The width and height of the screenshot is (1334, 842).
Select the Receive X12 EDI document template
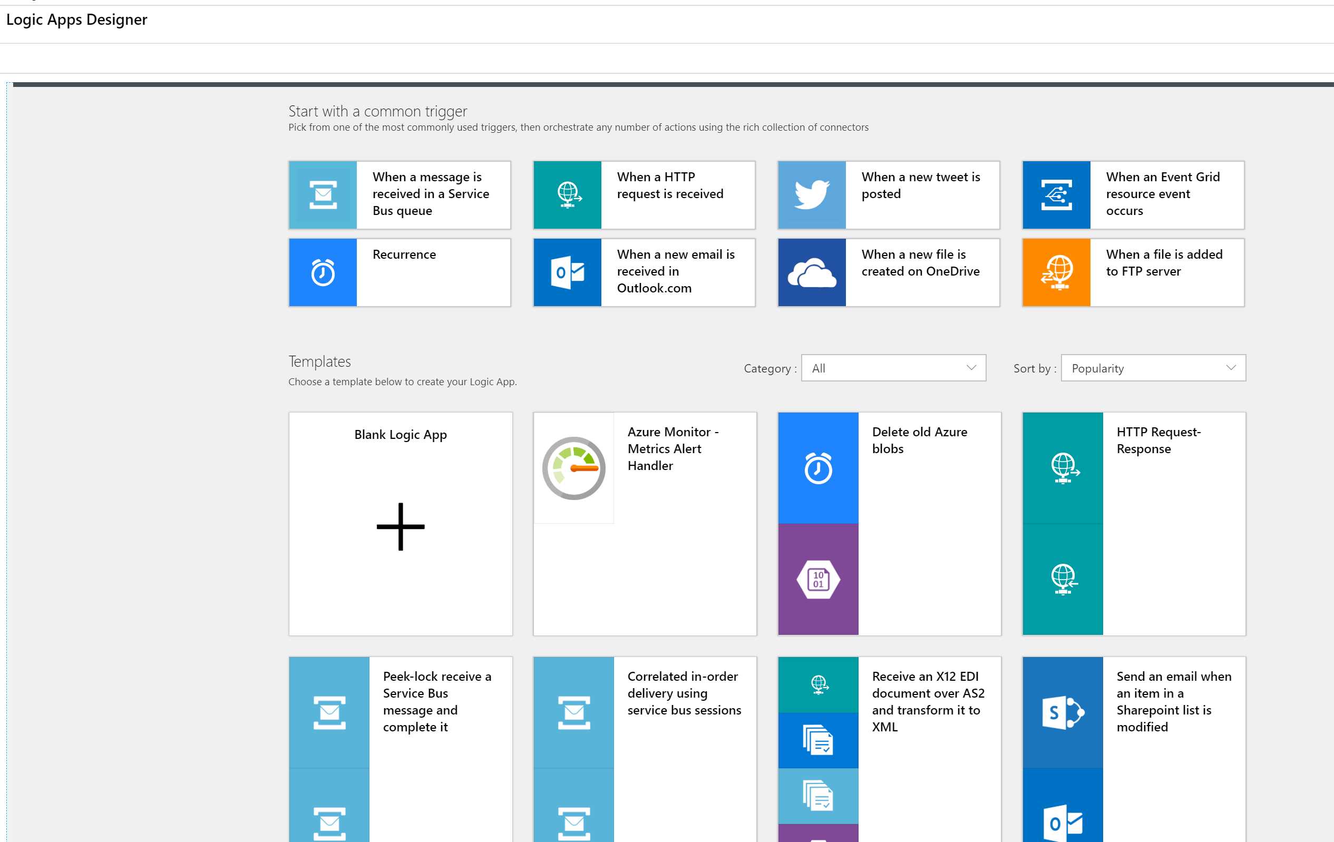pos(889,748)
